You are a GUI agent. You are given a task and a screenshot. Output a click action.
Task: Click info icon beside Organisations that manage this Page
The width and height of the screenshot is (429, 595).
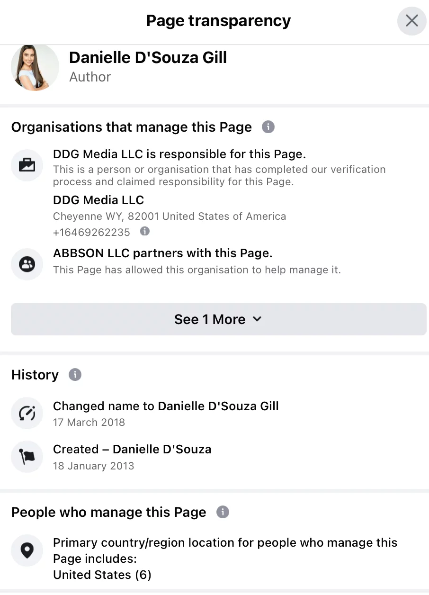[268, 127]
